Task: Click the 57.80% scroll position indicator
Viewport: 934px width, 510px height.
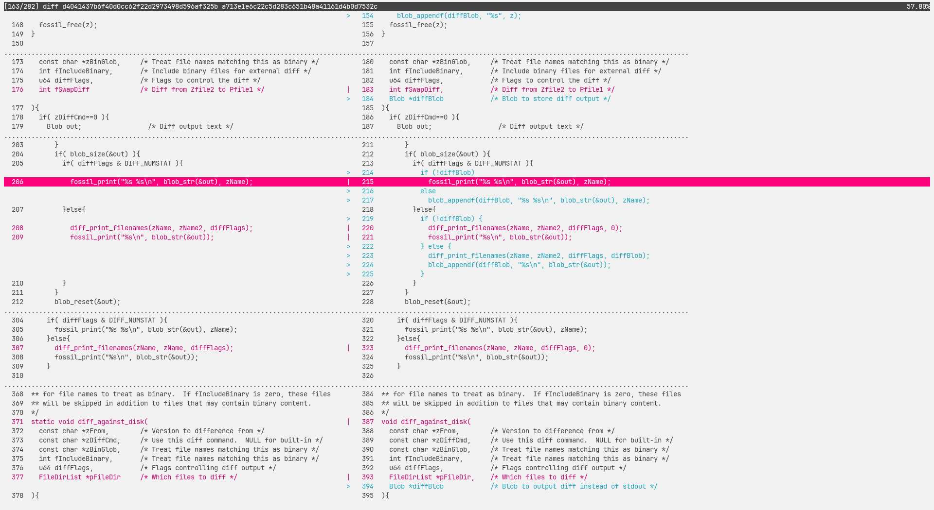Action: [x=917, y=6]
